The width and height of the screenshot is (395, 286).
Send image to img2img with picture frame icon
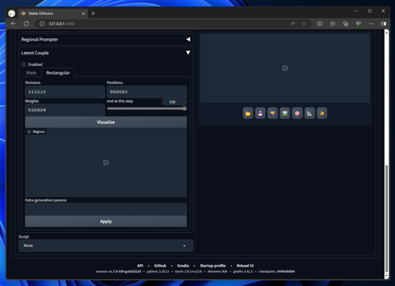pos(285,113)
